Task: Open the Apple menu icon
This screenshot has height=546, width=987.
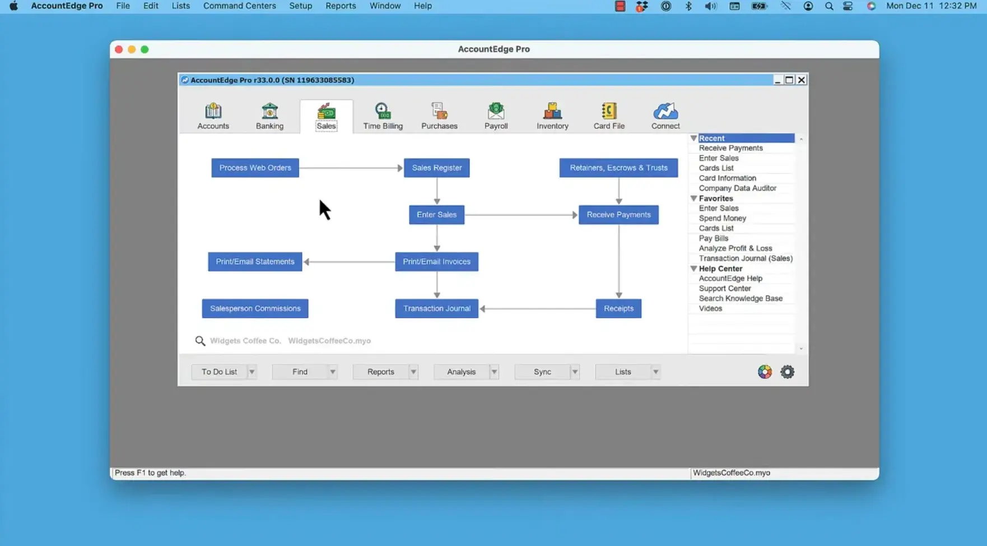Action: point(13,6)
